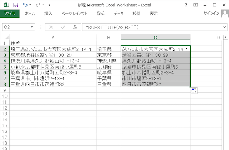Image resolution: width=229 pixels, height=150 pixels.
Task: Click the Save icon in quick access toolbar
Action: click(x=15, y=5)
